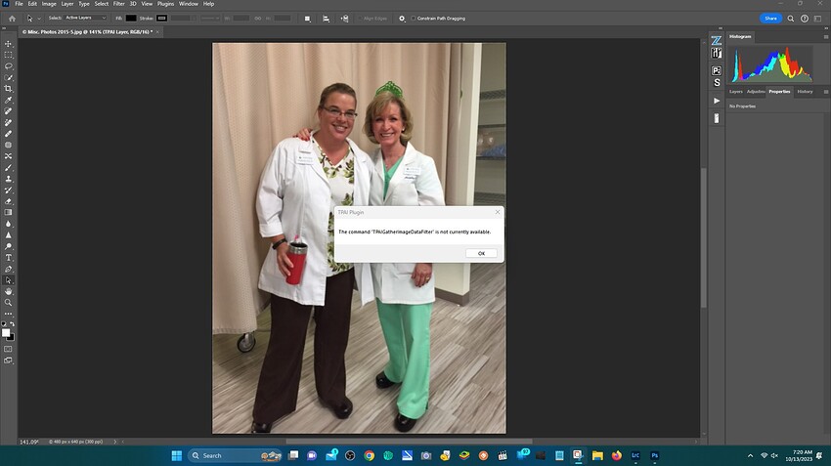Select the Move tool
The image size is (831, 466).
click(x=8, y=44)
